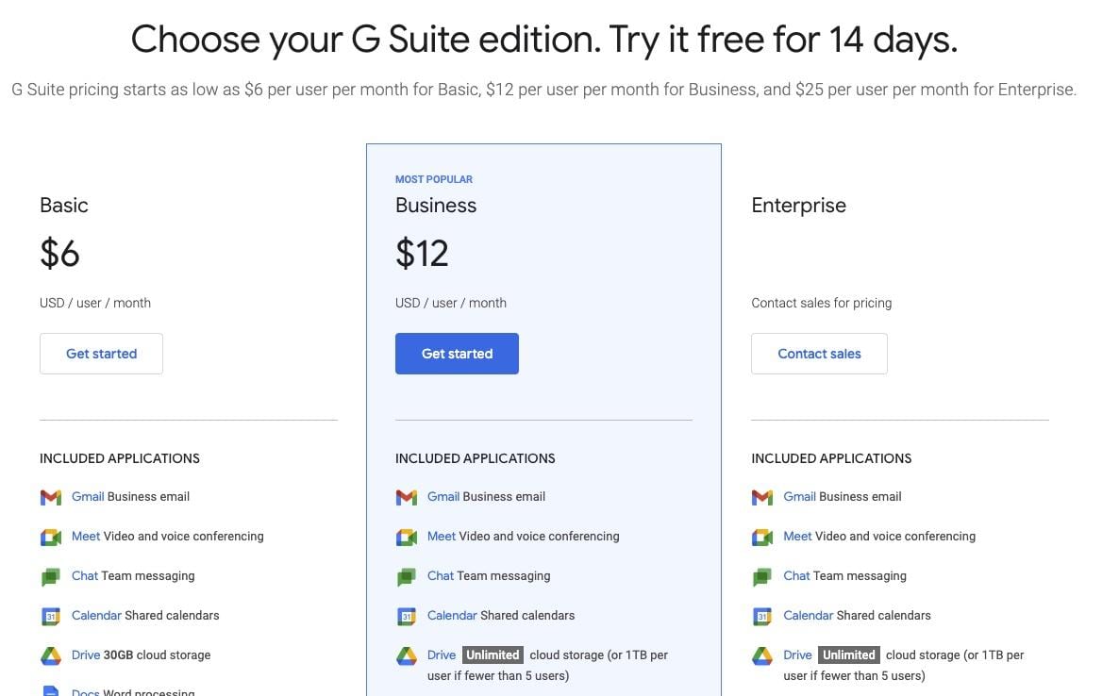Click the Drive icon under the Business plan

(407, 655)
